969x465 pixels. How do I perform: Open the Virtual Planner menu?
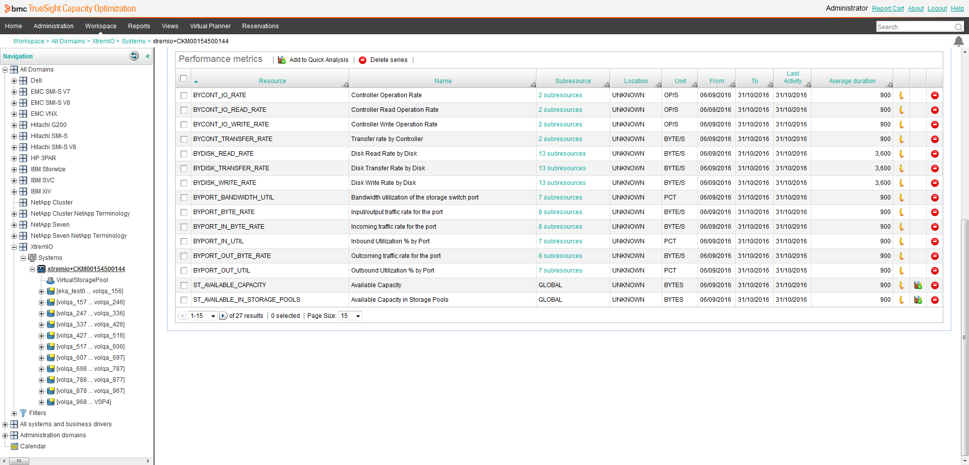[210, 26]
